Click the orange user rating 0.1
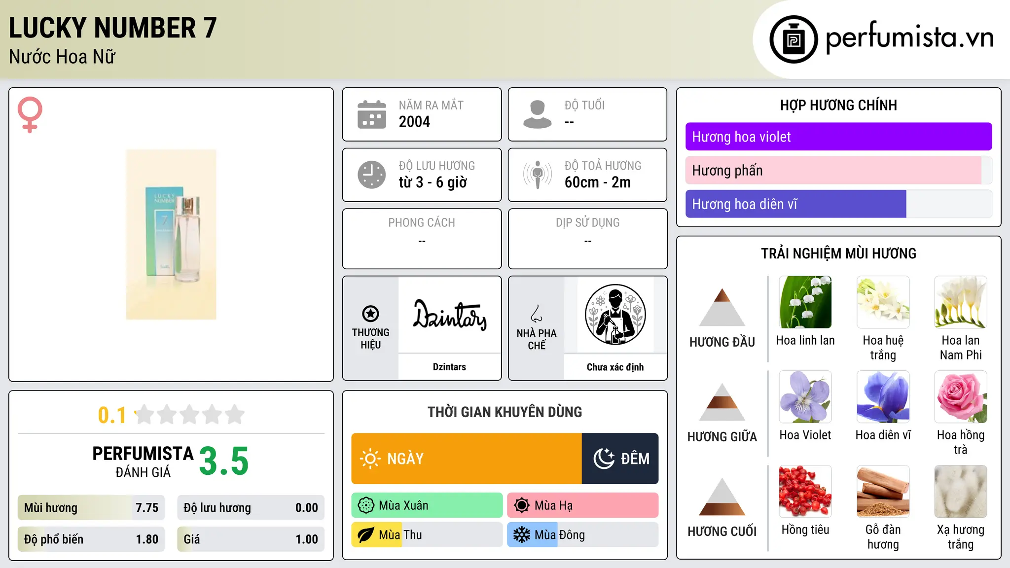 tap(112, 415)
